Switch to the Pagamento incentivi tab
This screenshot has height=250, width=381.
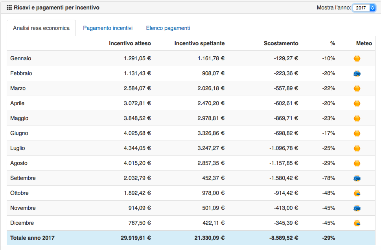coord(108,28)
